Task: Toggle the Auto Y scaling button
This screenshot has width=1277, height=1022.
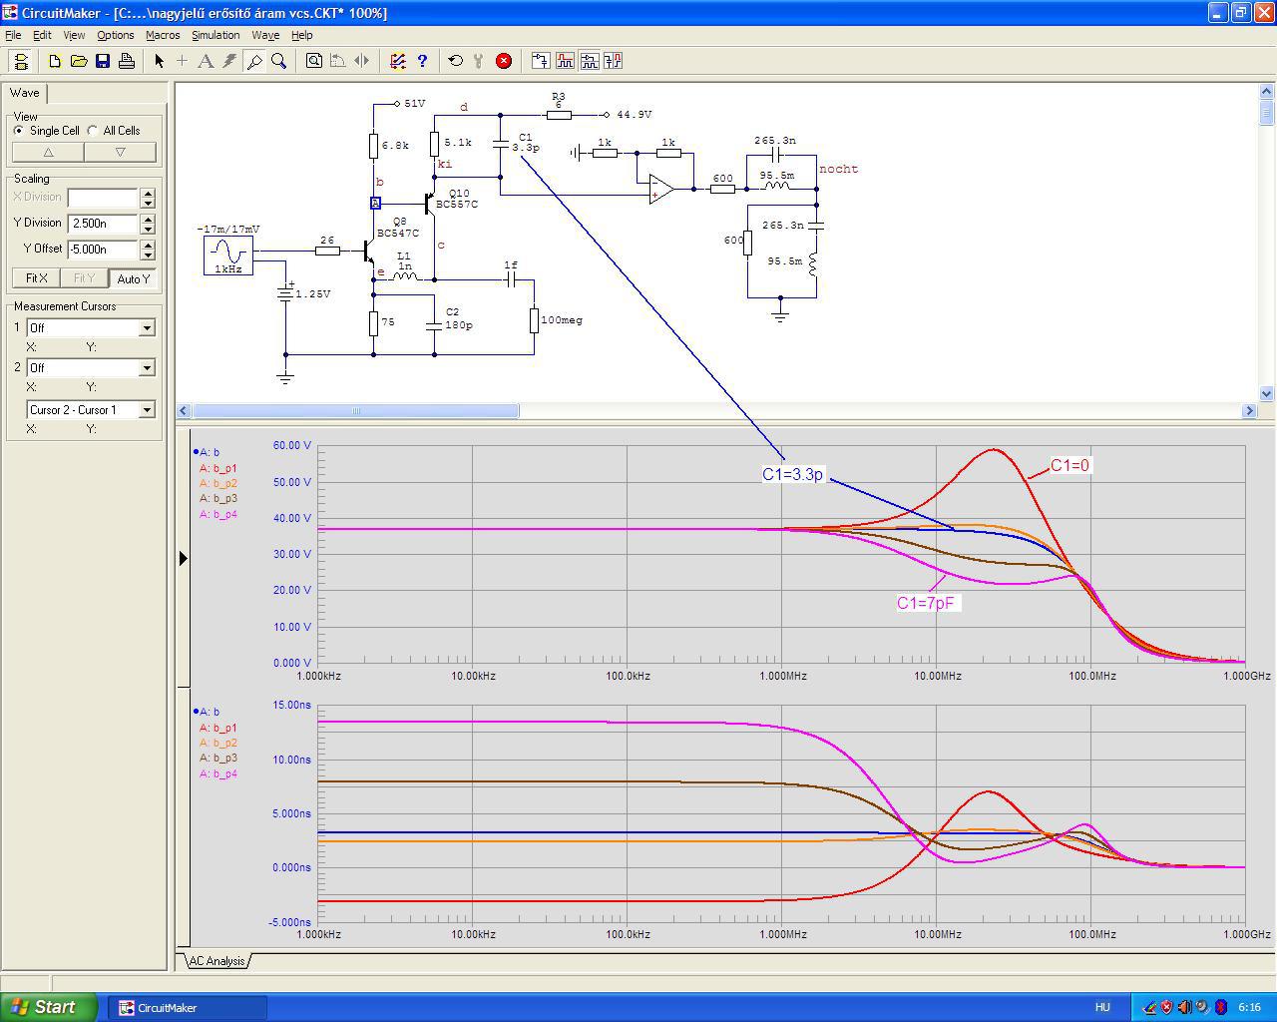Action: point(133,278)
